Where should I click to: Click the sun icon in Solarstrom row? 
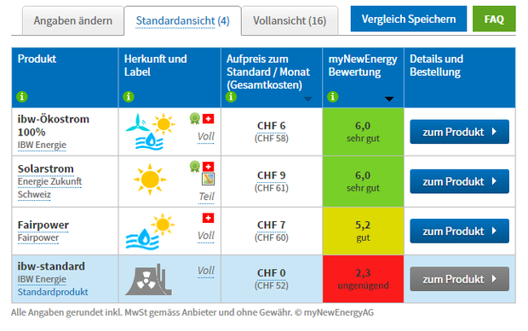[x=150, y=180]
